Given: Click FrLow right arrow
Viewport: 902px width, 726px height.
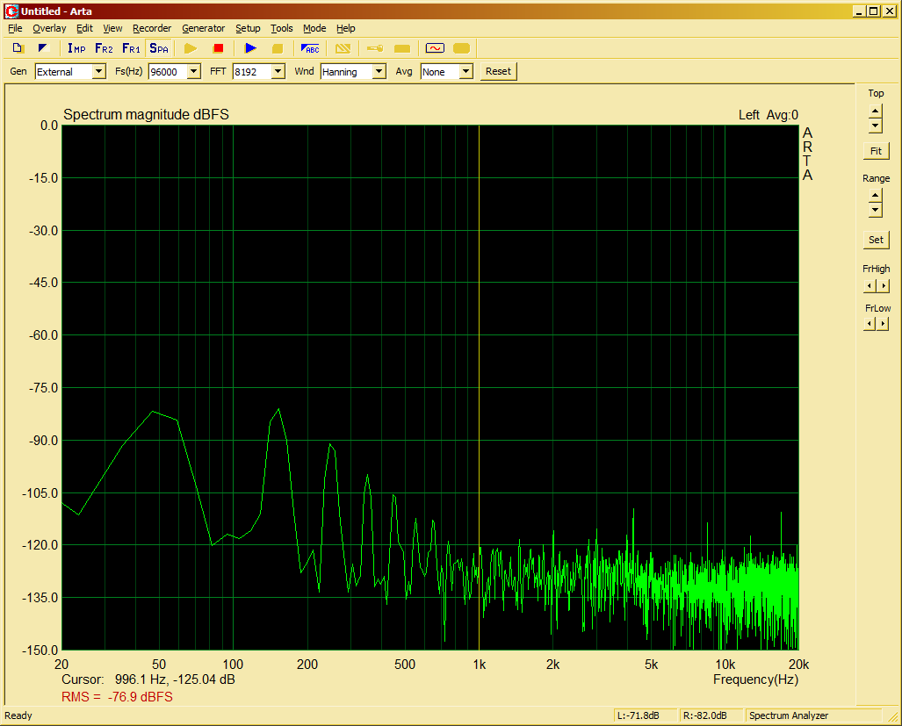Looking at the screenshot, I should click(884, 324).
